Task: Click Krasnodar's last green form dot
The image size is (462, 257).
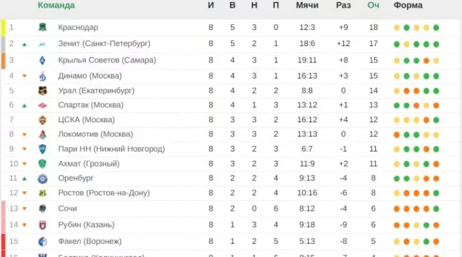Action: 436,28
